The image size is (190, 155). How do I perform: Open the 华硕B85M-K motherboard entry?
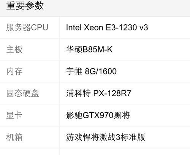(89, 49)
